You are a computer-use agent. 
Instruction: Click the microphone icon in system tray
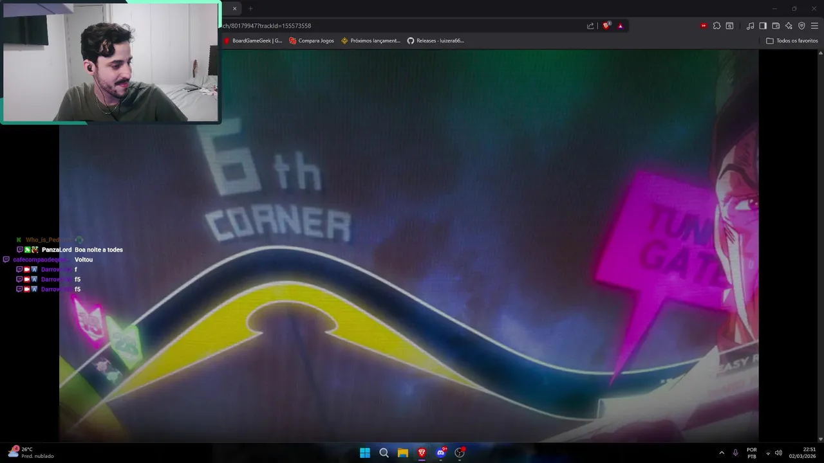pos(736,453)
